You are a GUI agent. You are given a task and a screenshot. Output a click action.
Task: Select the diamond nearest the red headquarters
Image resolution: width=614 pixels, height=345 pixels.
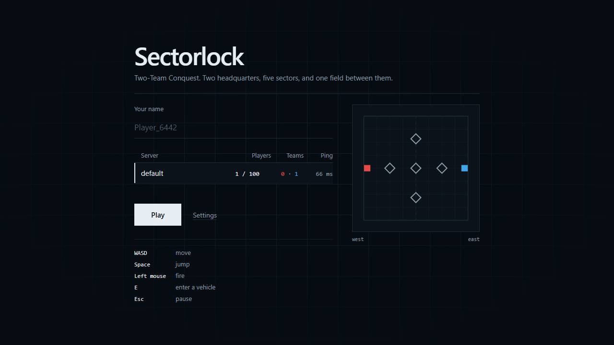[x=390, y=168]
